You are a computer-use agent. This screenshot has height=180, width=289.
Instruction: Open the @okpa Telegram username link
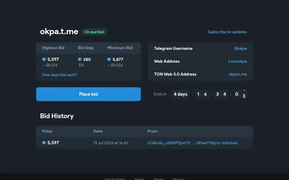pyautogui.click(x=240, y=49)
